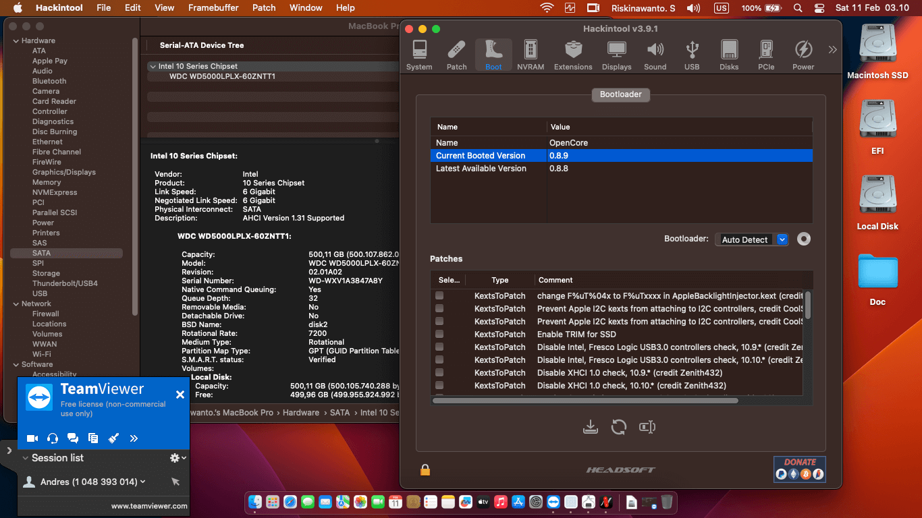The image size is (922, 518).
Task: Click the round icon beside the Bootloader dropdown
Action: [803, 239]
